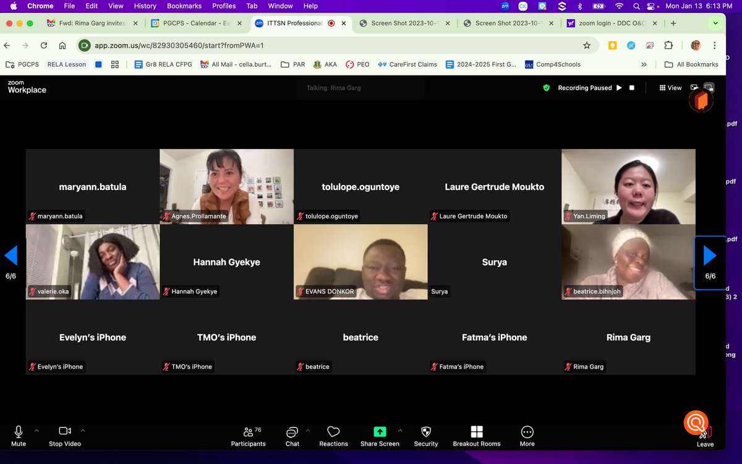The width and height of the screenshot is (742, 464).
Task: Select EVANS DONKOR video tile
Action: click(360, 262)
